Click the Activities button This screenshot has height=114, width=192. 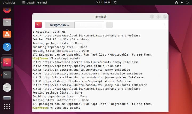point(9,3)
